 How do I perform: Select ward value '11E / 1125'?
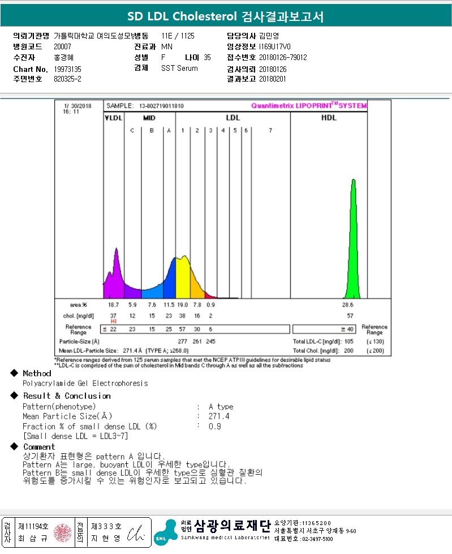click(x=178, y=36)
